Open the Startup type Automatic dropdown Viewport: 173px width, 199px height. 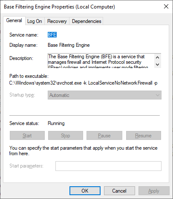[x=104, y=95]
